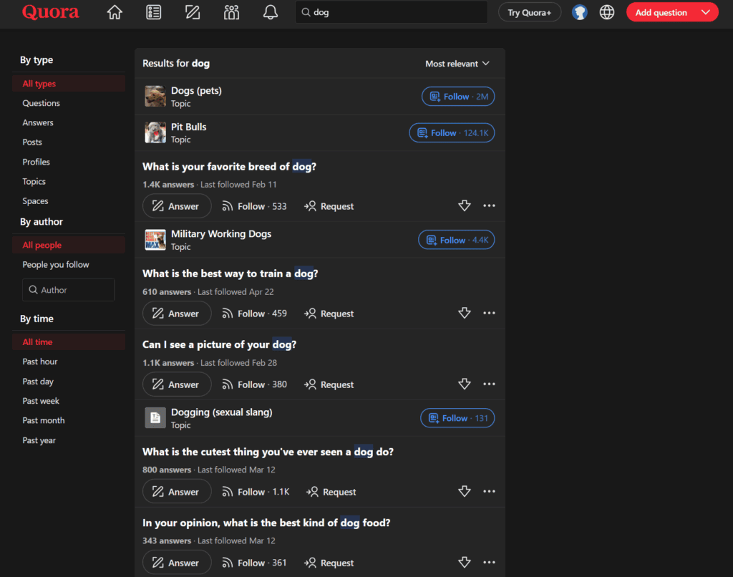The width and height of the screenshot is (733, 577).
Task: Open the Notifications bell icon
Action: point(270,12)
